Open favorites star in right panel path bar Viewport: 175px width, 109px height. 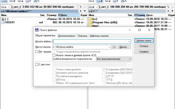coord(168,11)
